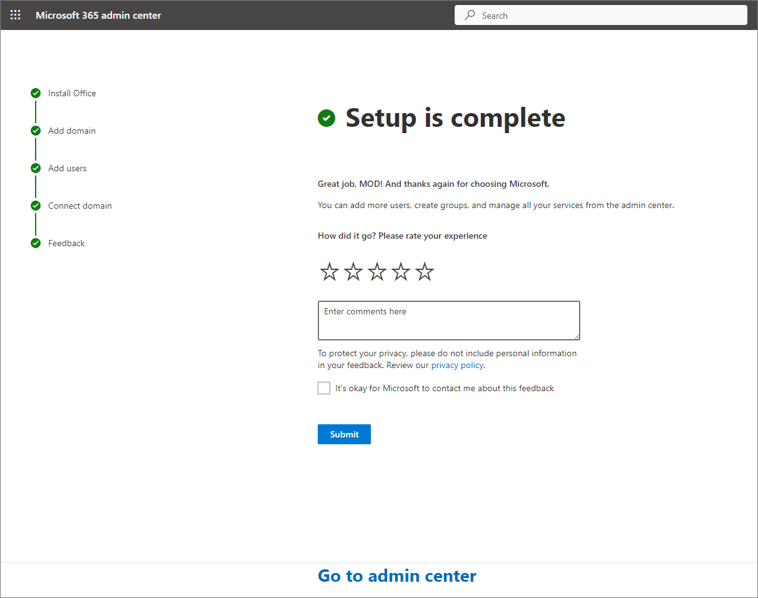Go to the Feedback step
Image resolution: width=758 pixels, height=598 pixels.
pos(66,243)
